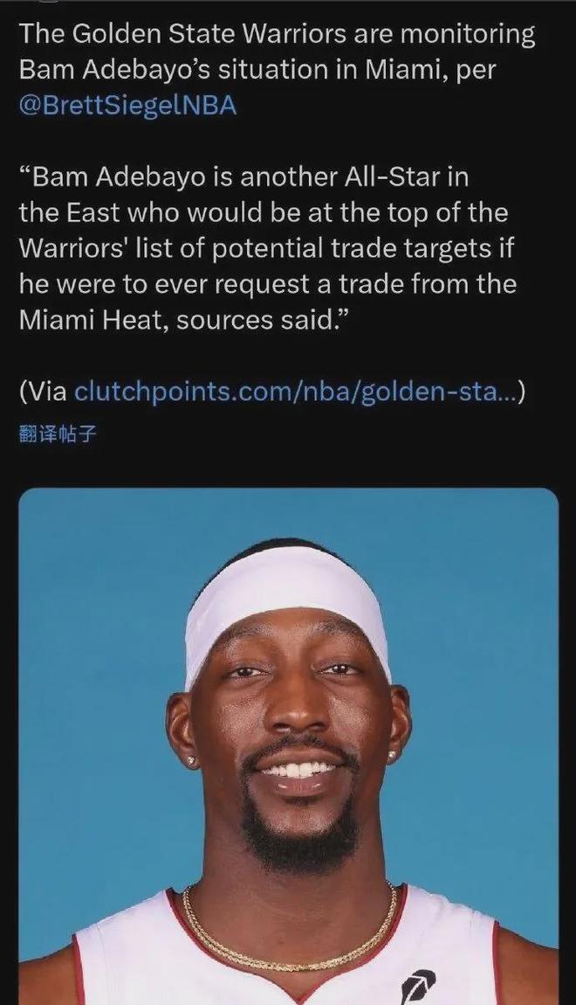The height and width of the screenshot is (1005, 576).
Task: Select the phrase "potential trade targets"
Action: coord(352,249)
